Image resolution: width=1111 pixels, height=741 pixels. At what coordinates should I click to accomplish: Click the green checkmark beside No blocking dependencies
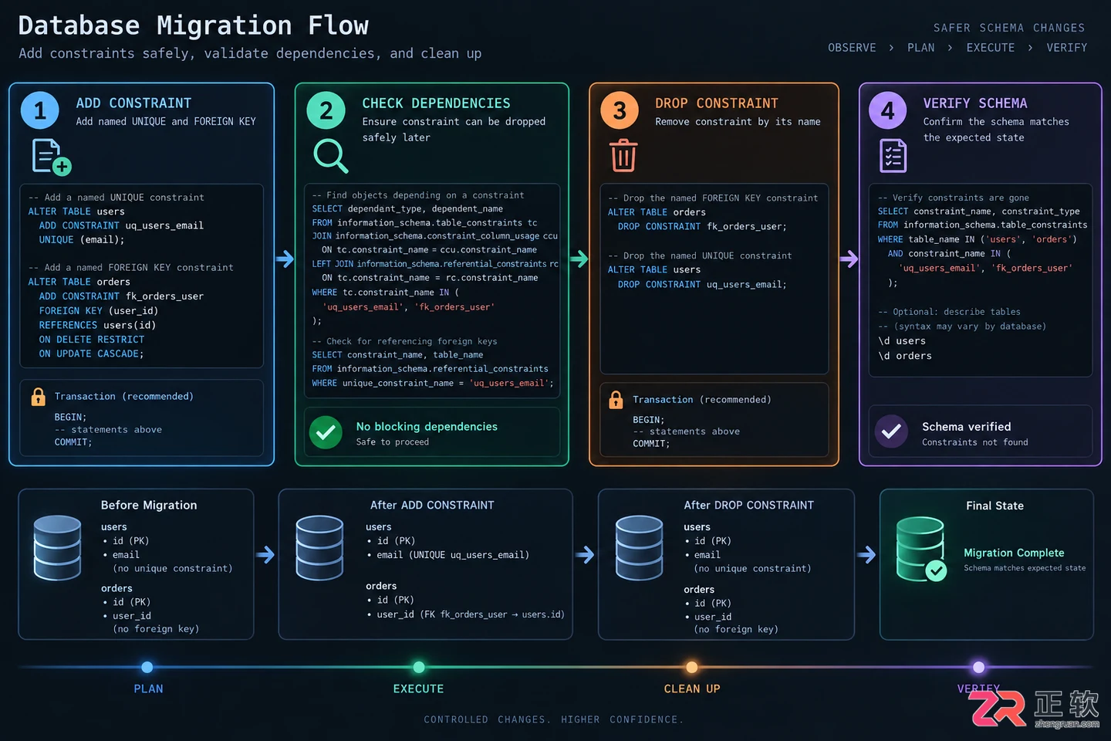[326, 433]
